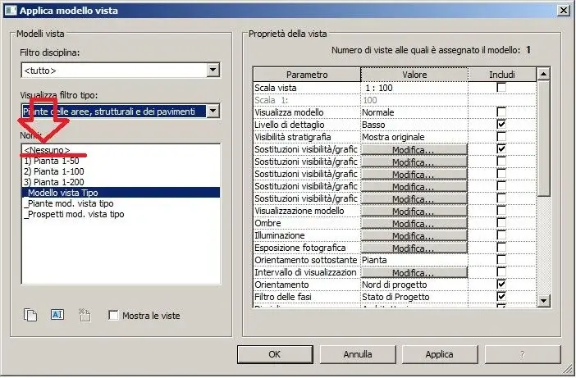
Task: Click the Illuminazione parameter name cell
Action: [307, 235]
